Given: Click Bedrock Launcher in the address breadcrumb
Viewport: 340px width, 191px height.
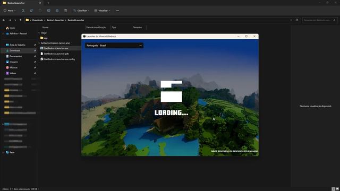Looking at the screenshot, I should coord(55,20).
